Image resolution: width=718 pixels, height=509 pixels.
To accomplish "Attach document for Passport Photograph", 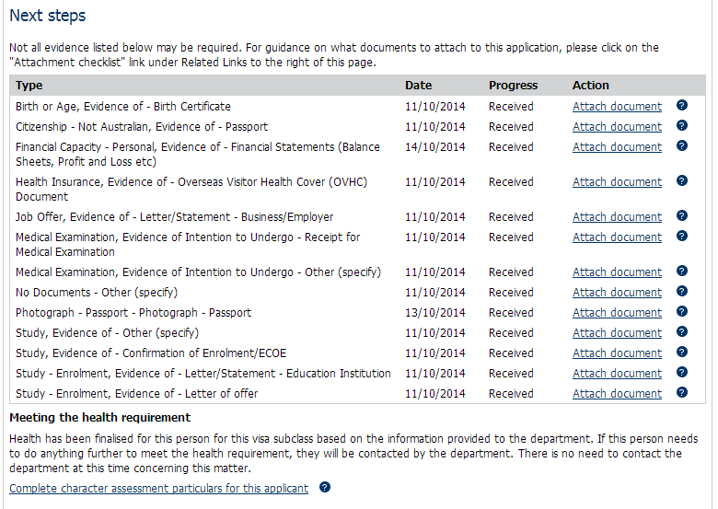I will pos(617,313).
